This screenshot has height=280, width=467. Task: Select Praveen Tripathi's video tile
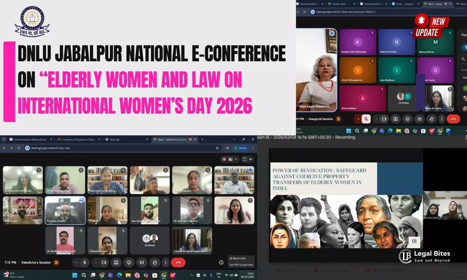[x=65, y=210]
